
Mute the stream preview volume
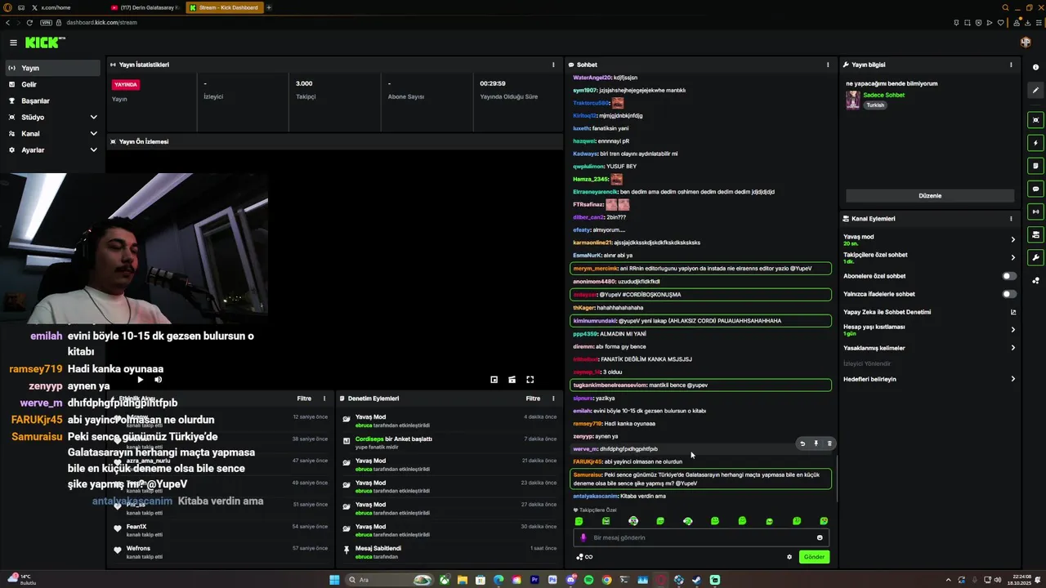(159, 379)
